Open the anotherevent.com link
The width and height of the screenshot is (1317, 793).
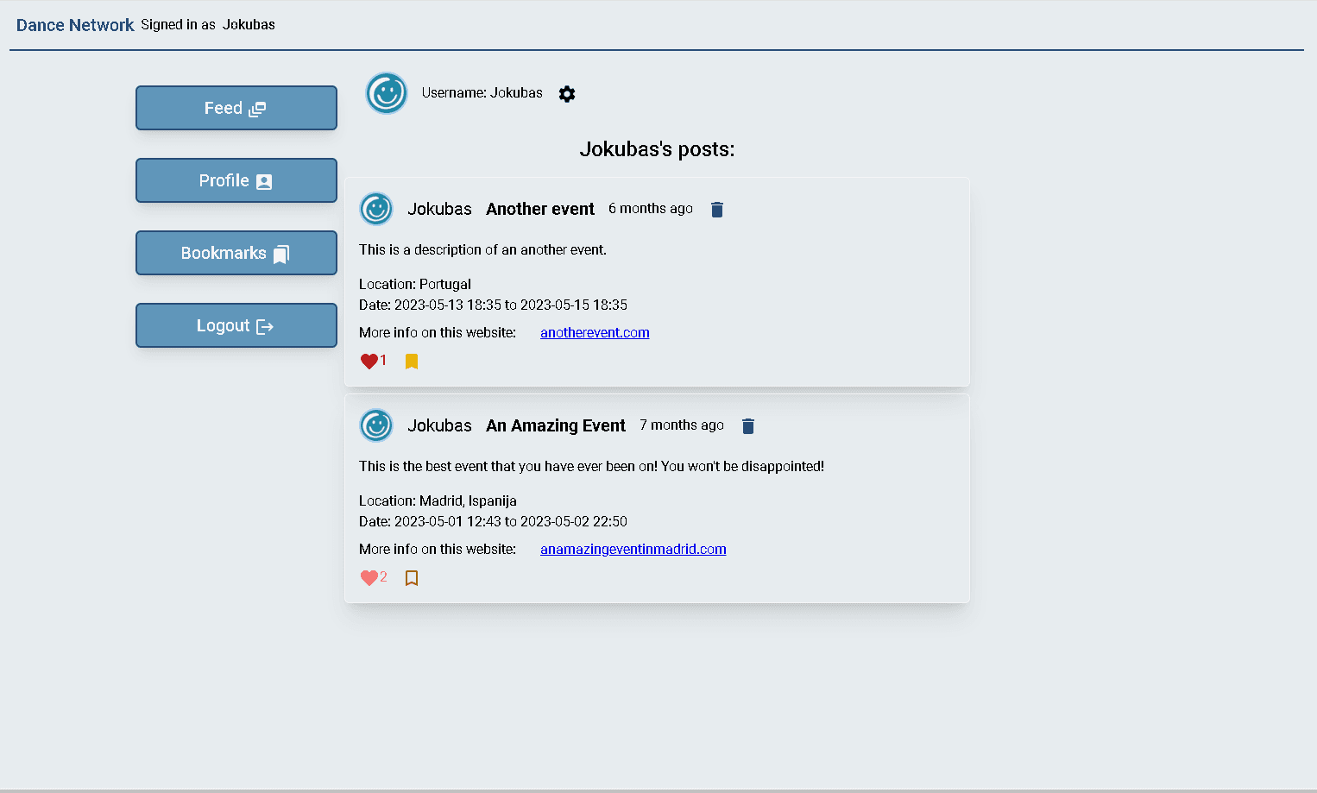(595, 333)
